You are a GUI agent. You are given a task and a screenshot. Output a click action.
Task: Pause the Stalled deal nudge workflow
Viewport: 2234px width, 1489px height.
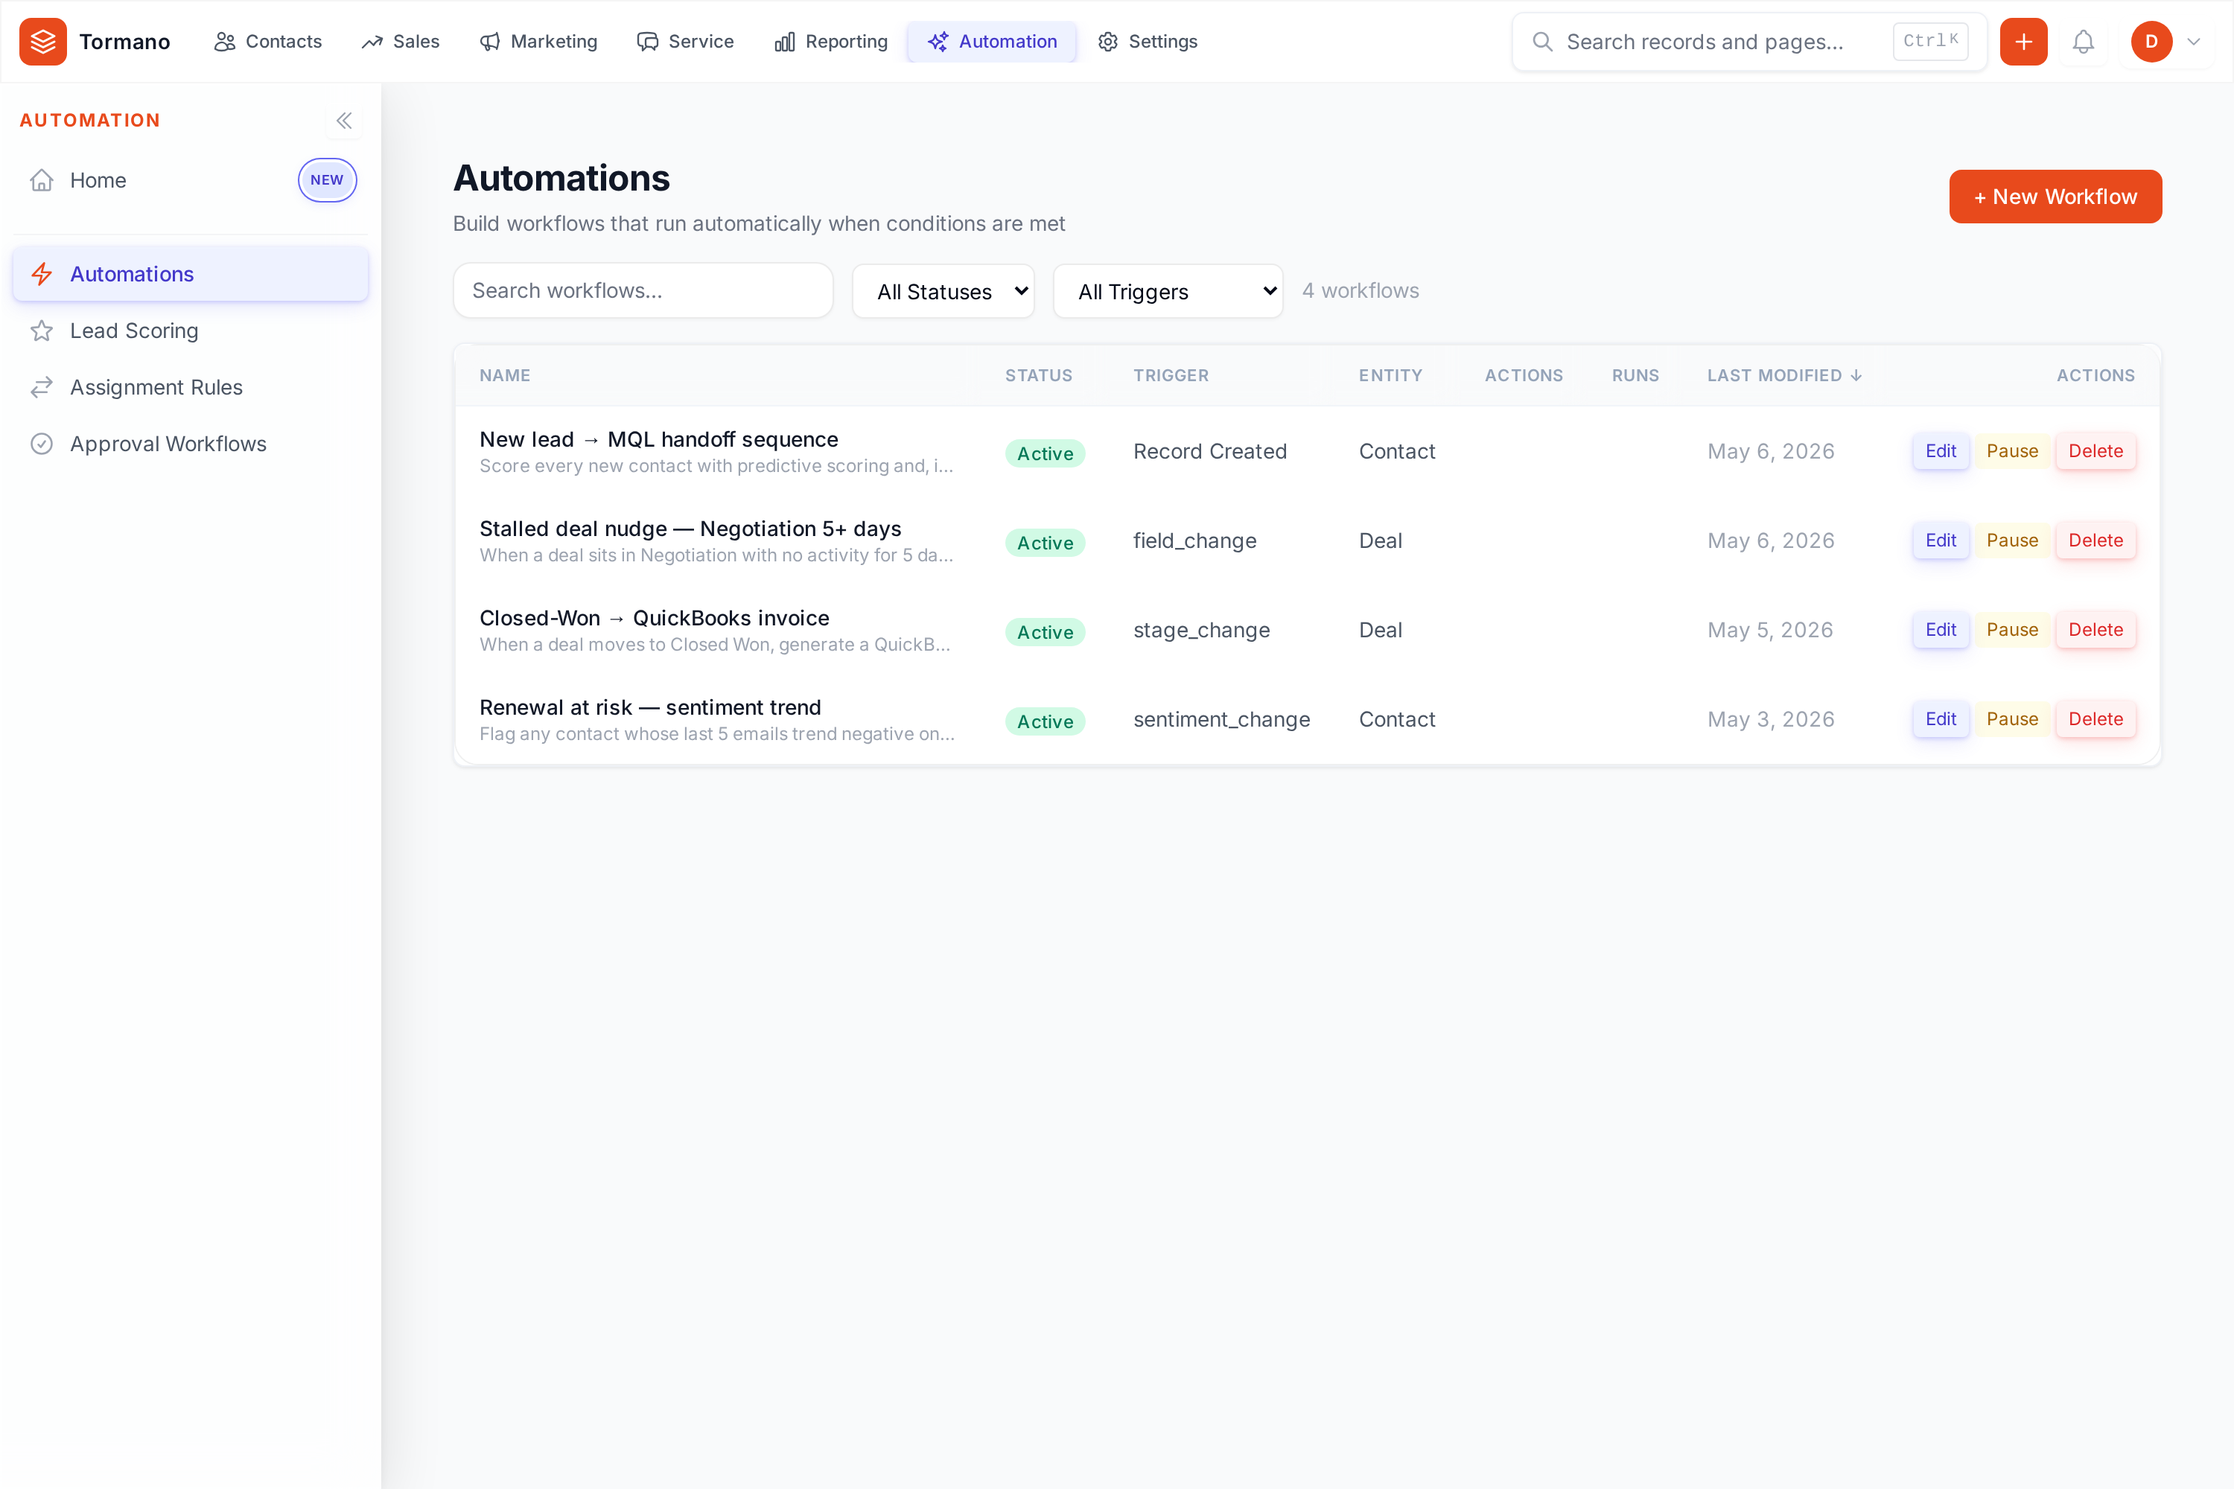[2012, 541]
